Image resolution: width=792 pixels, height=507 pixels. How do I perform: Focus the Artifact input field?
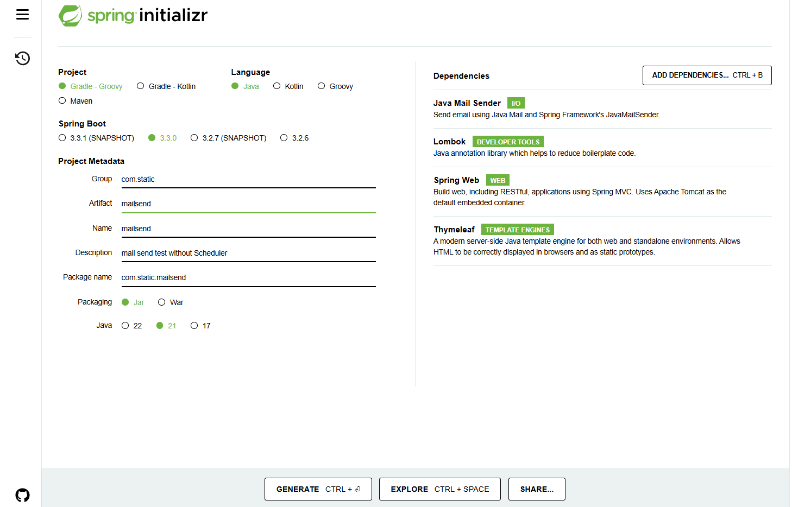click(248, 204)
